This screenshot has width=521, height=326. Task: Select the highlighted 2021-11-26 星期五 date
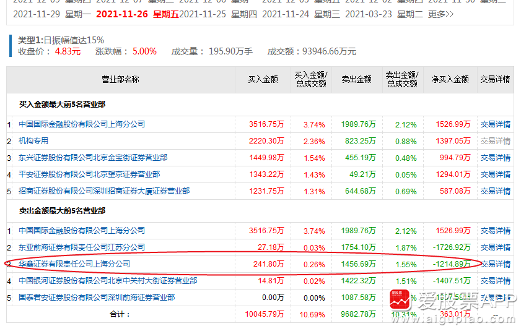tap(138, 14)
